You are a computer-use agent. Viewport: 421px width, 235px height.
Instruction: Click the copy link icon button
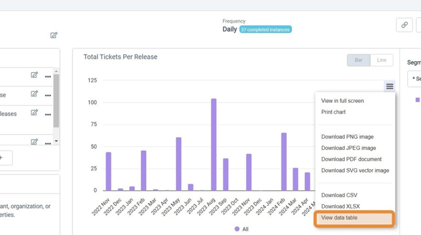click(404, 25)
